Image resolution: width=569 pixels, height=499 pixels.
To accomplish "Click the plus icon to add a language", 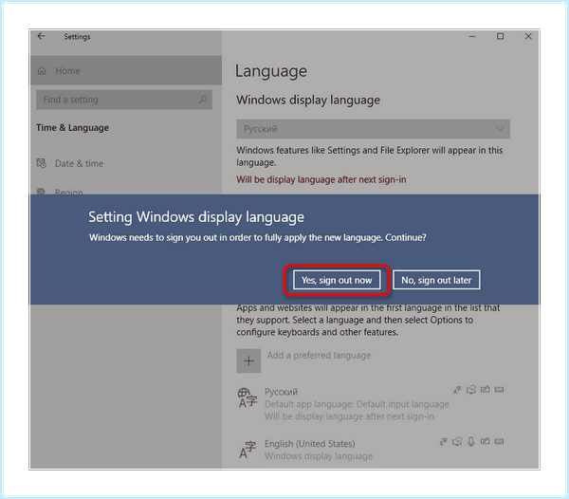I will pos(248,360).
